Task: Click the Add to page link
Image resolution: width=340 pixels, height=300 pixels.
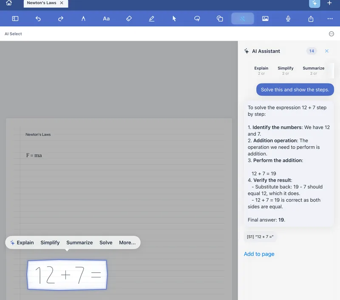Action: click(259, 254)
